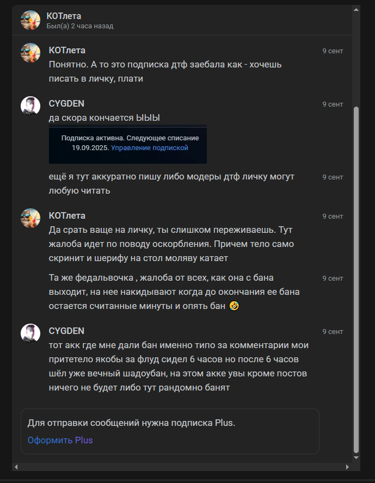Viewport: 375px width, 483px height.
Task: Click the "Был(а) 2 часа назад" status text
Action: pyautogui.click(x=80, y=26)
